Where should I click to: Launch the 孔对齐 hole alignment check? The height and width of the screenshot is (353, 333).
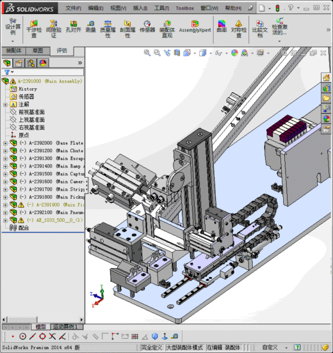tap(74, 27)
